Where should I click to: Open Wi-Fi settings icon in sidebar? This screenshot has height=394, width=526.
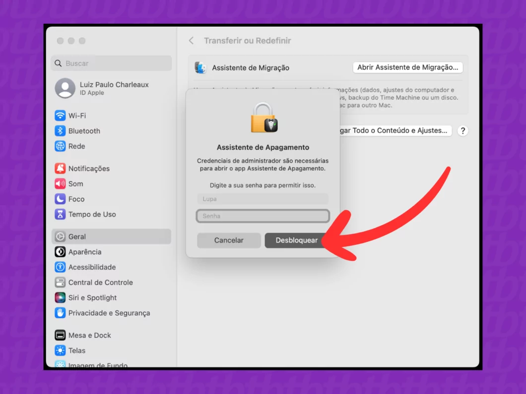pyautogui.click(x=60, y=115)
